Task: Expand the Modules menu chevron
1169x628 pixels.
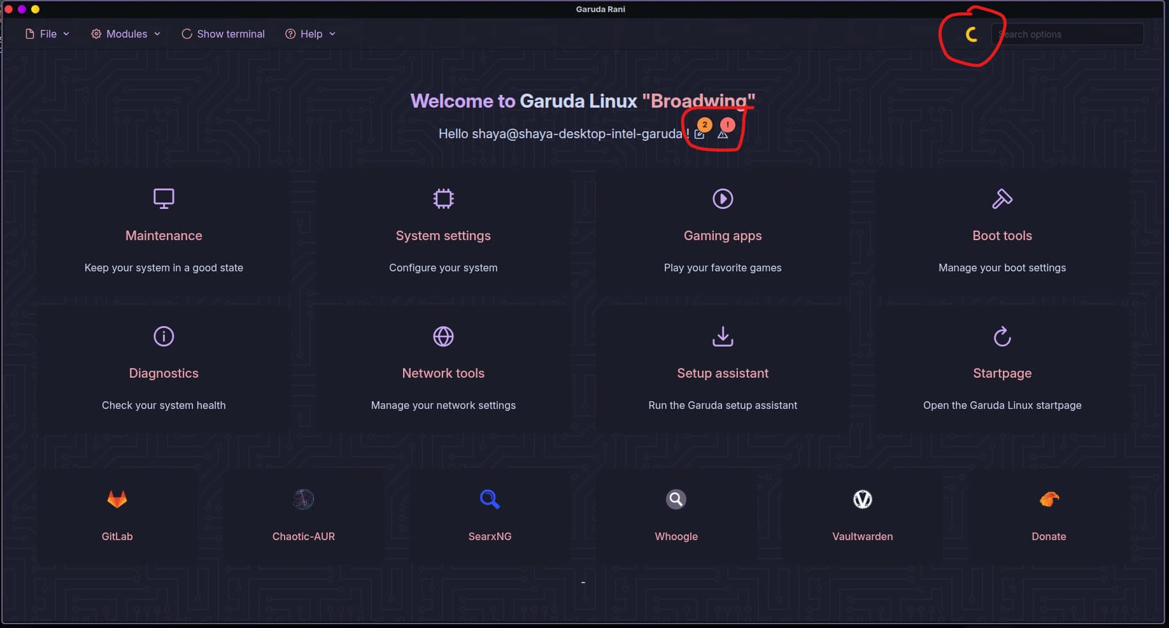Action: pyautogui.click(x=157, y=34)
